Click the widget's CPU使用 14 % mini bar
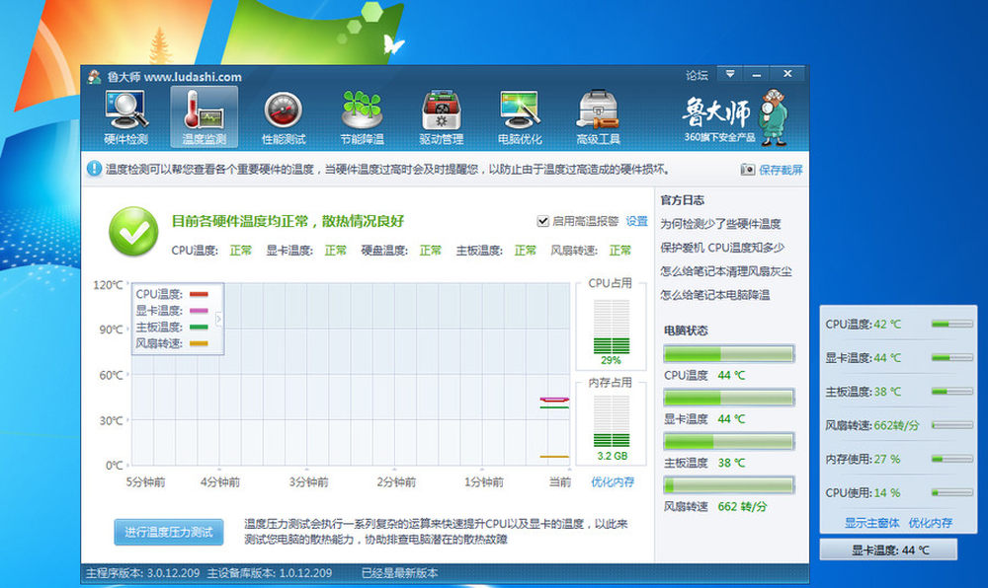The height and width of the screenshot is (588, 988). tap(951, 492)
